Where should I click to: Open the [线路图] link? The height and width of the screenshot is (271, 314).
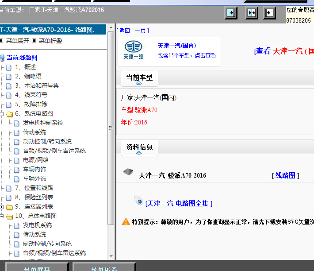pos(285,176)
